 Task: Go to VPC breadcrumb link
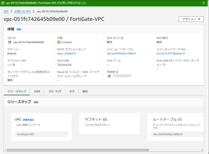6,11
